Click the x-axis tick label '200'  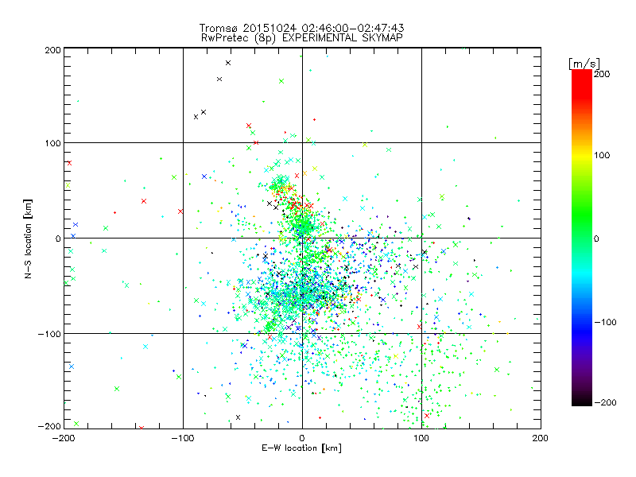point(541,438)
